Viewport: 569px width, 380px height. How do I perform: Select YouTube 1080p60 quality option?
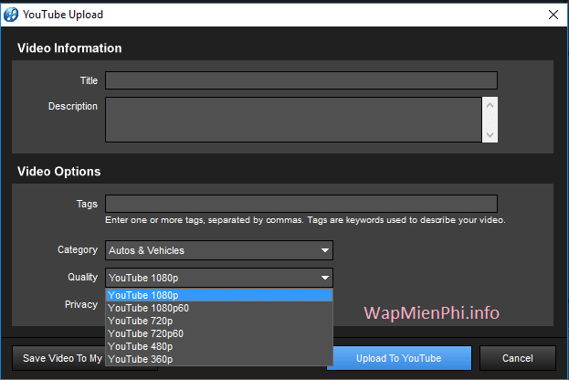point(219,308)
